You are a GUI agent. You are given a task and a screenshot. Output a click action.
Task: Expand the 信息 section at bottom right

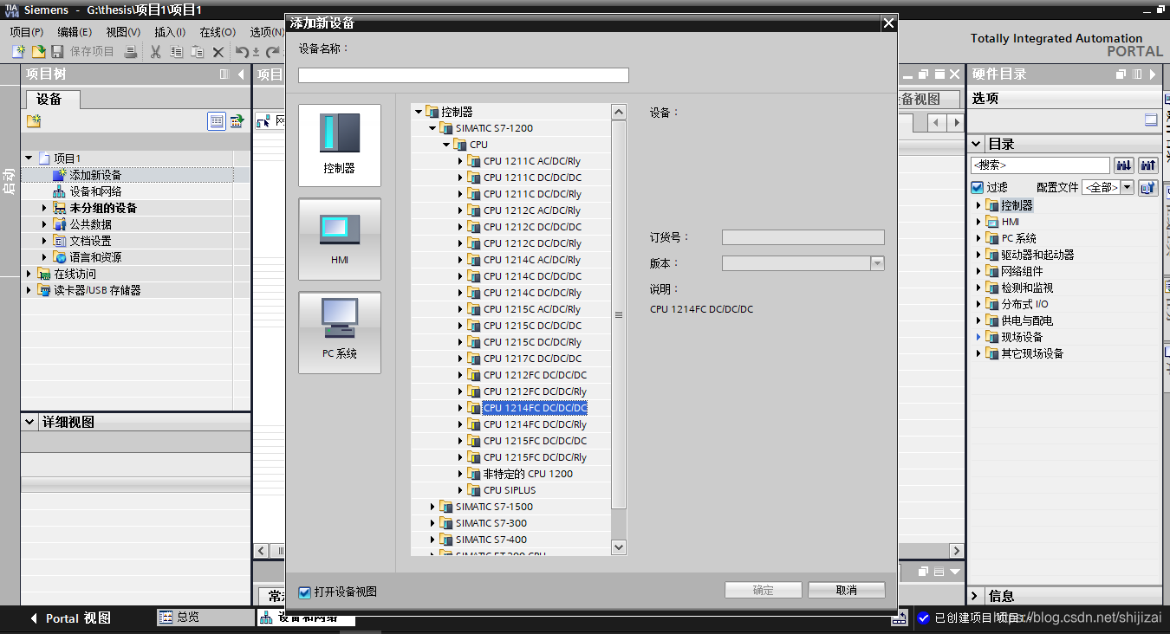pyautogui.click(x=976, y=596)
